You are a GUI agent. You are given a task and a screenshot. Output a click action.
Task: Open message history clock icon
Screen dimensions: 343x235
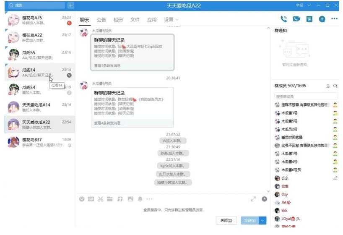pos(264,199)
